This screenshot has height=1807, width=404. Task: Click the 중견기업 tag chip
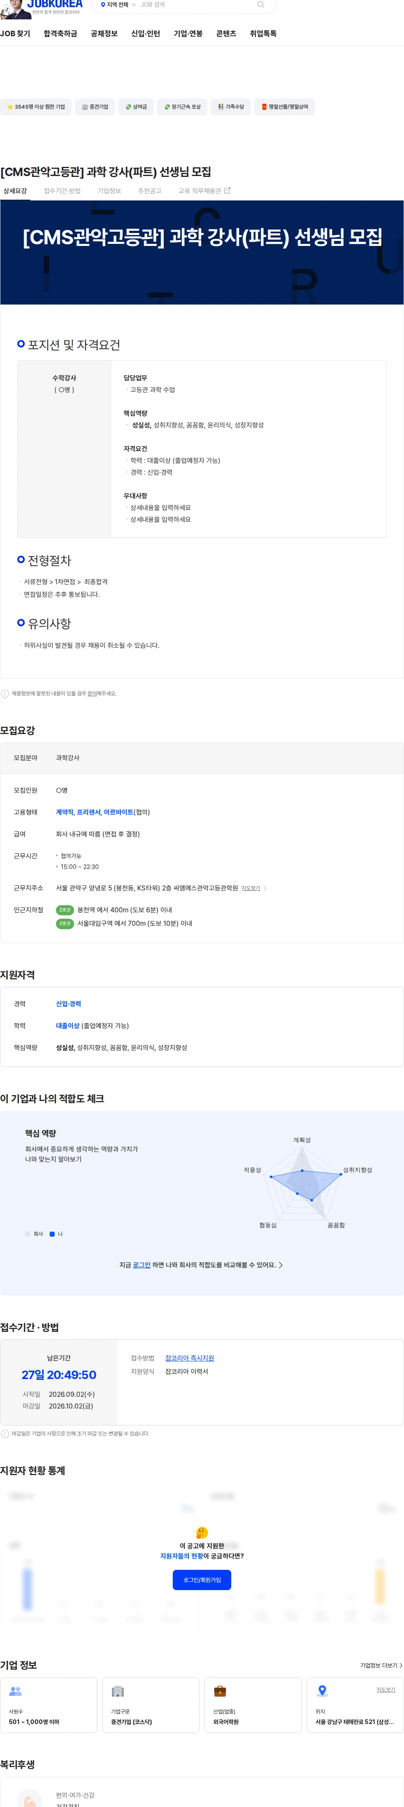95,107
